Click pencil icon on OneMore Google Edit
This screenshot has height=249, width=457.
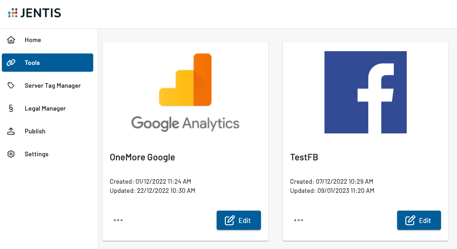pos(230,220)
